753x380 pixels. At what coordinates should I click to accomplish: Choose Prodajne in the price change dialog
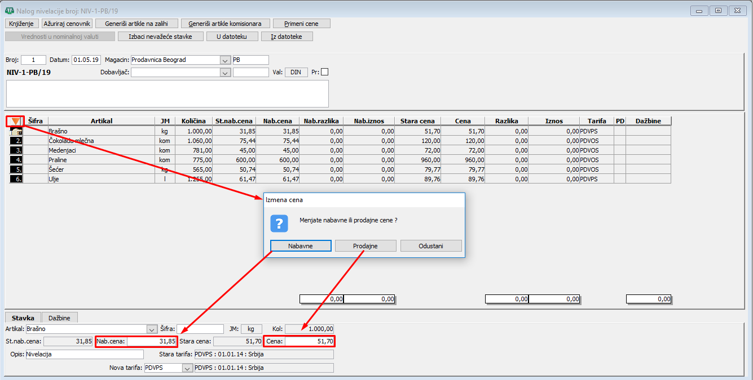366,246
